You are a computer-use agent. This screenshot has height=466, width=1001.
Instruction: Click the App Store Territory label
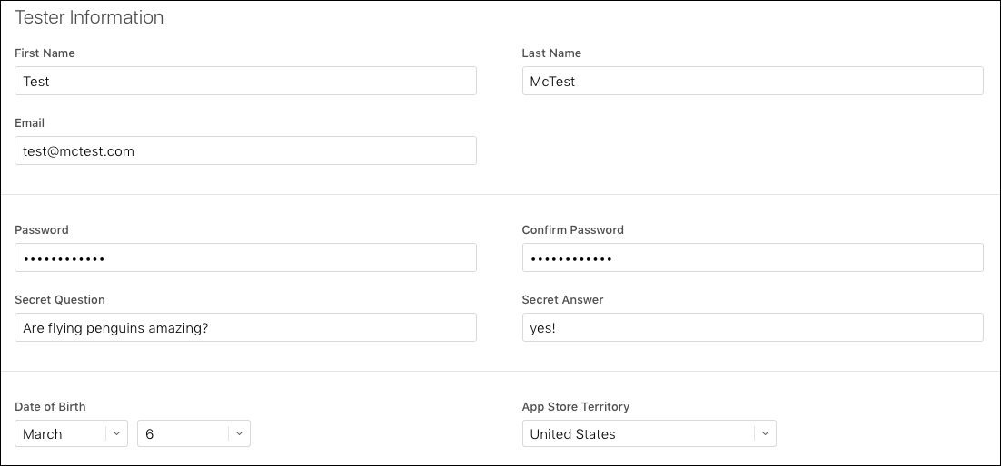[x=576, y=407]
